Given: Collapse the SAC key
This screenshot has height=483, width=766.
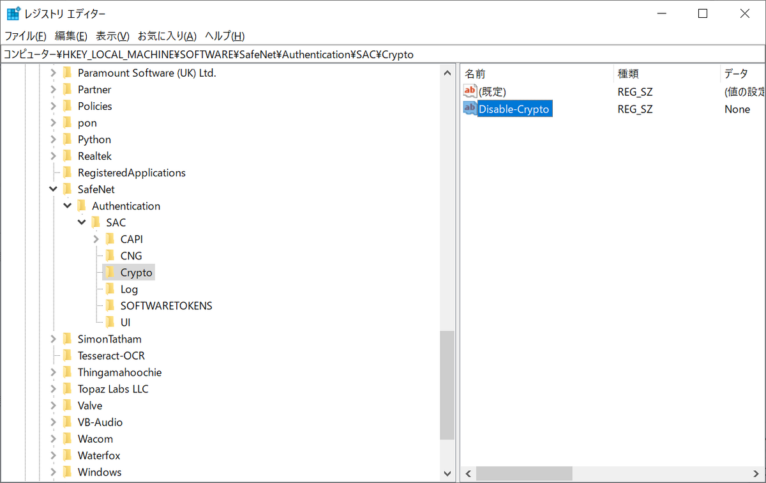Looking at the screenshot, I should (82, 222).
